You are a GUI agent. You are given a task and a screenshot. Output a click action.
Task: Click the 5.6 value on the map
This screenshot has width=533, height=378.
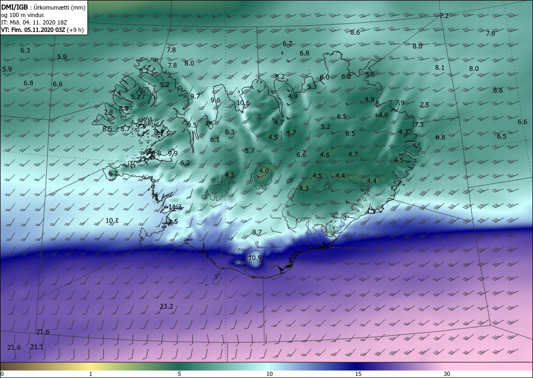point(370,75)
